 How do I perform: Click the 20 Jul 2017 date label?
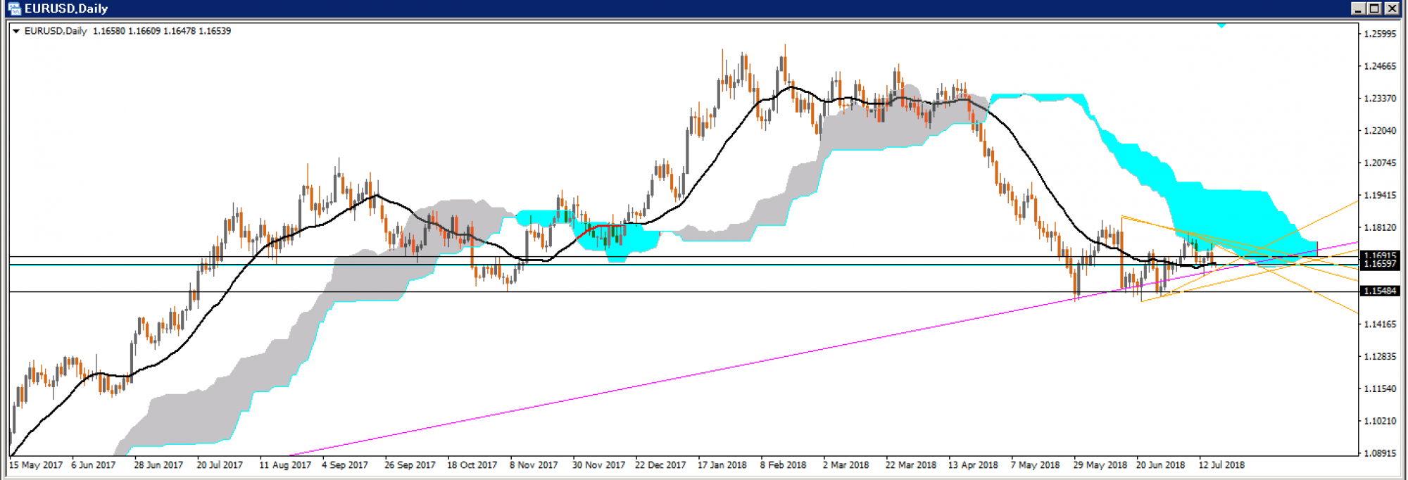click(220, 465)
